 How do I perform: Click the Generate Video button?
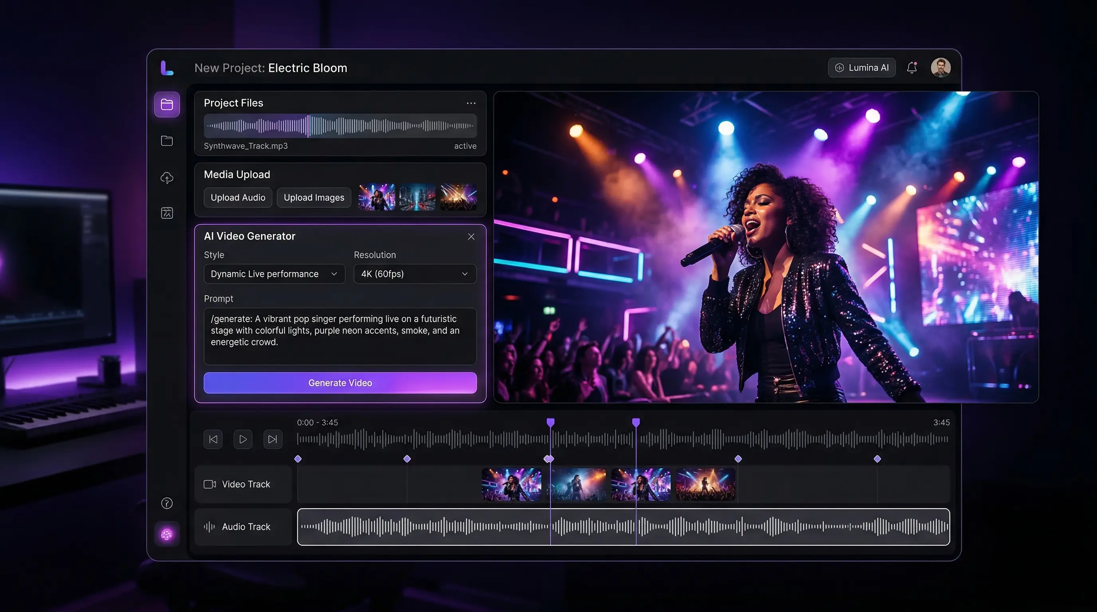[340, 383]
